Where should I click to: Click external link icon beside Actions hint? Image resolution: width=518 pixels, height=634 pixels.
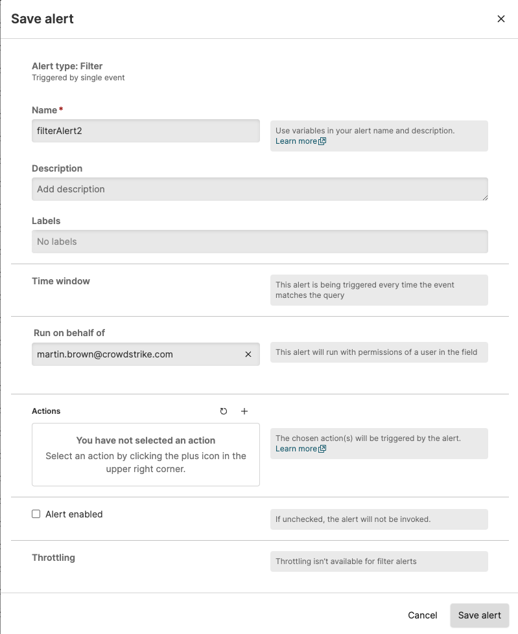point(323,449)
